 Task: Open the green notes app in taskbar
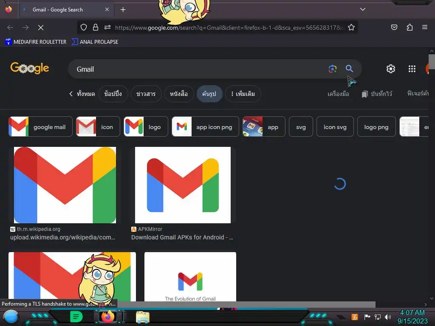(76, 317)
